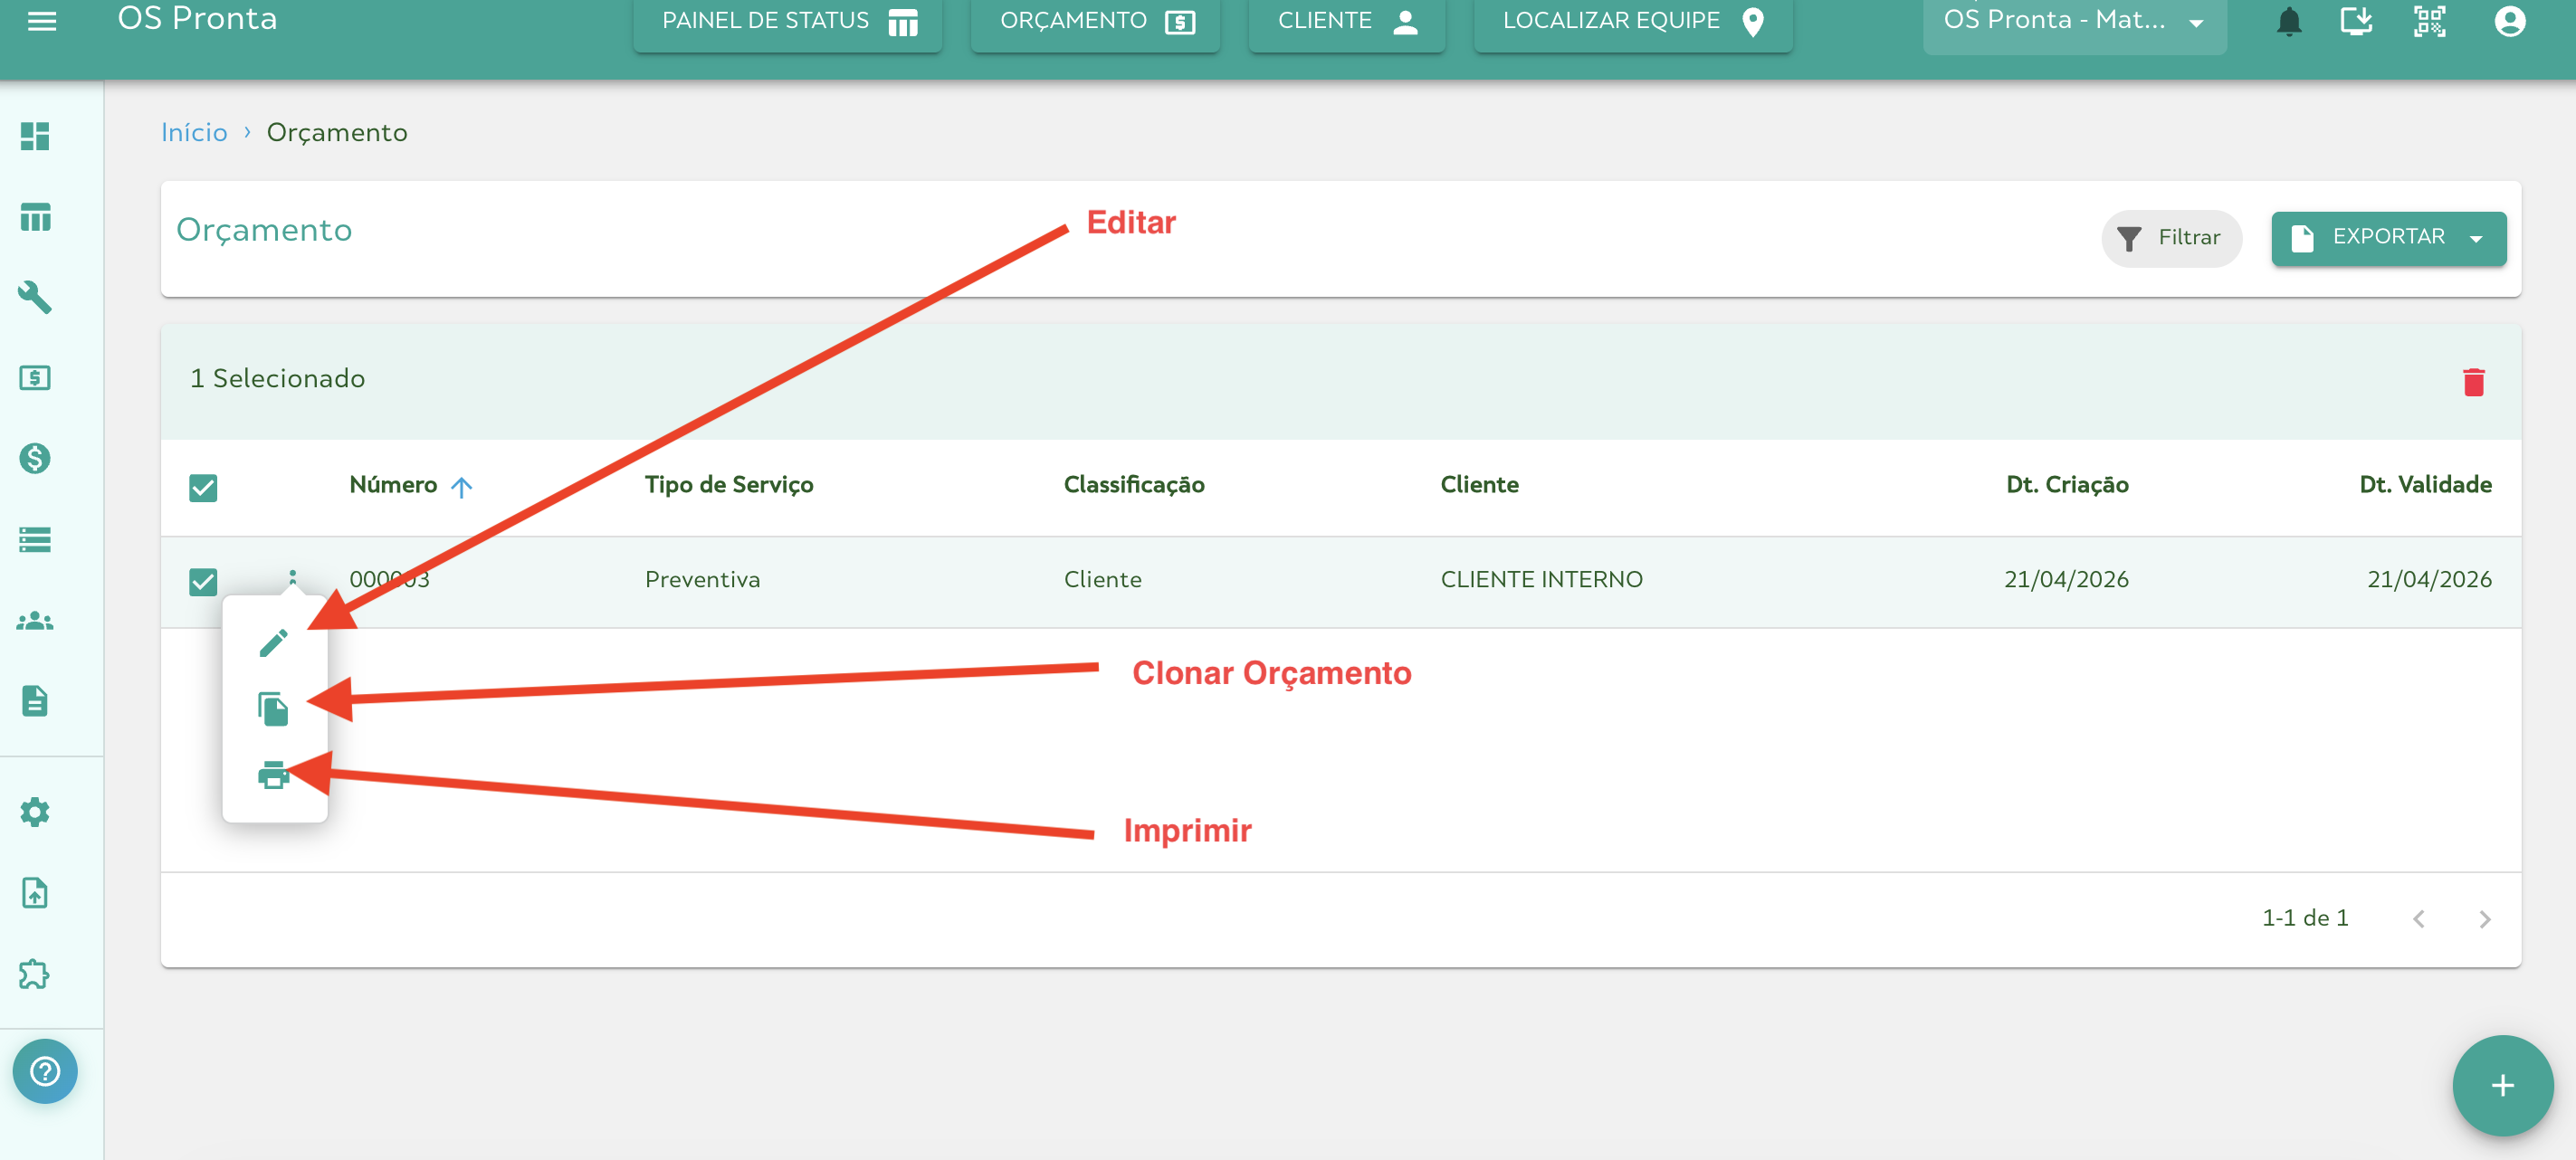The width and height of the screenshot is (2576, 1160).
Task: Click the help question mark button
Action: [45, 1071]
